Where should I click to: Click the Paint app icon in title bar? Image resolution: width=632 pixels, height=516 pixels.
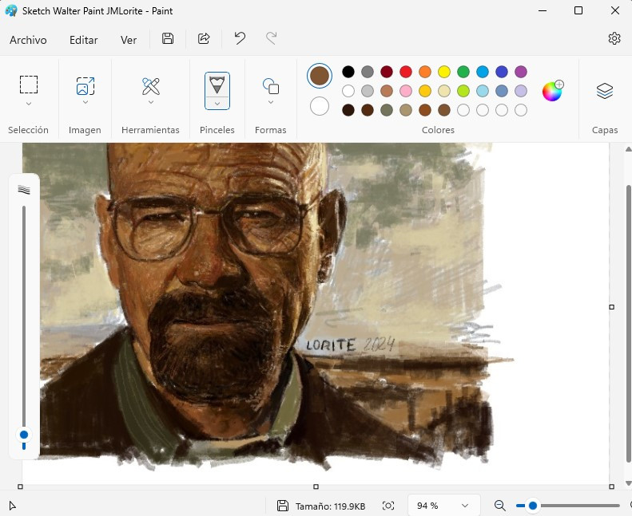(x=11, y=10)
